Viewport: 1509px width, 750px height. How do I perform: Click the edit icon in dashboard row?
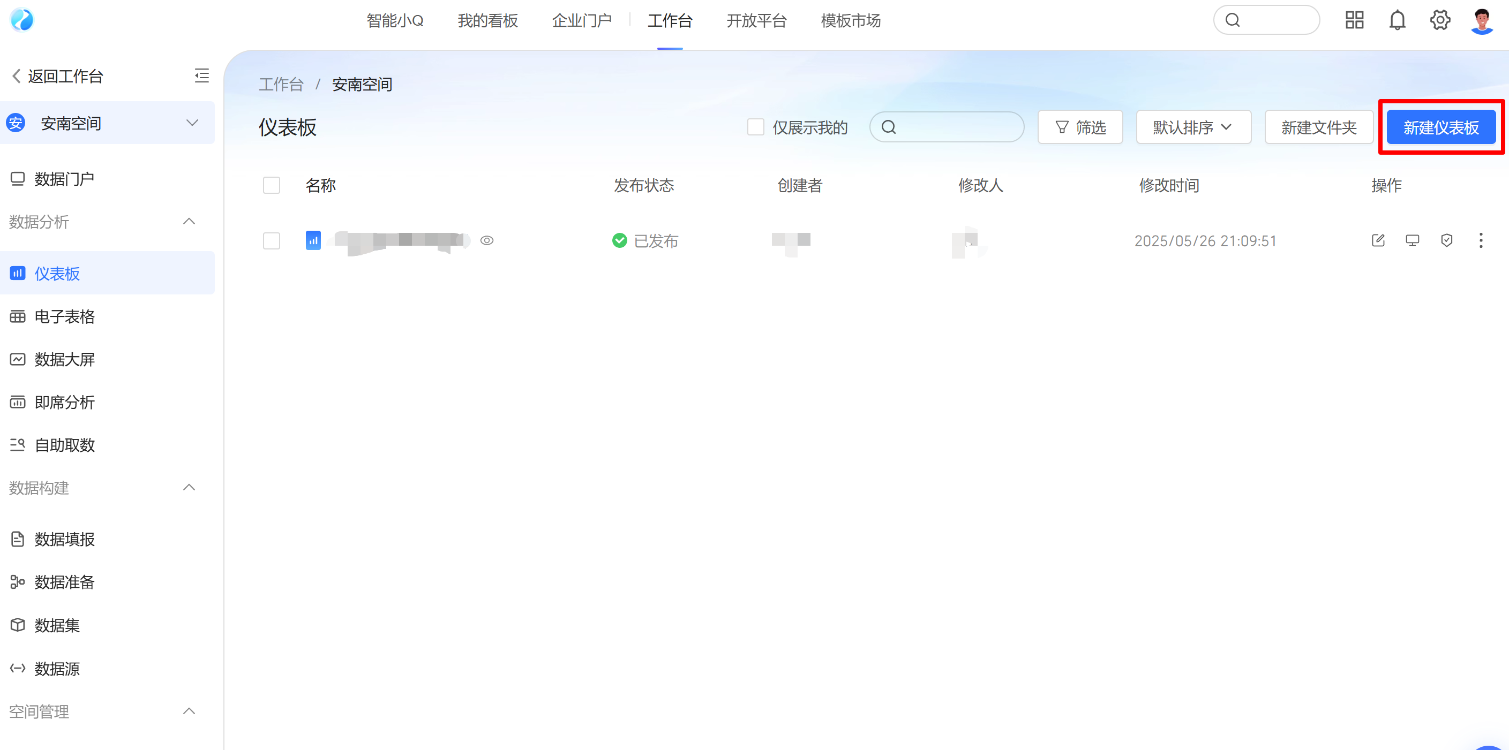[x=1378, y=241]
